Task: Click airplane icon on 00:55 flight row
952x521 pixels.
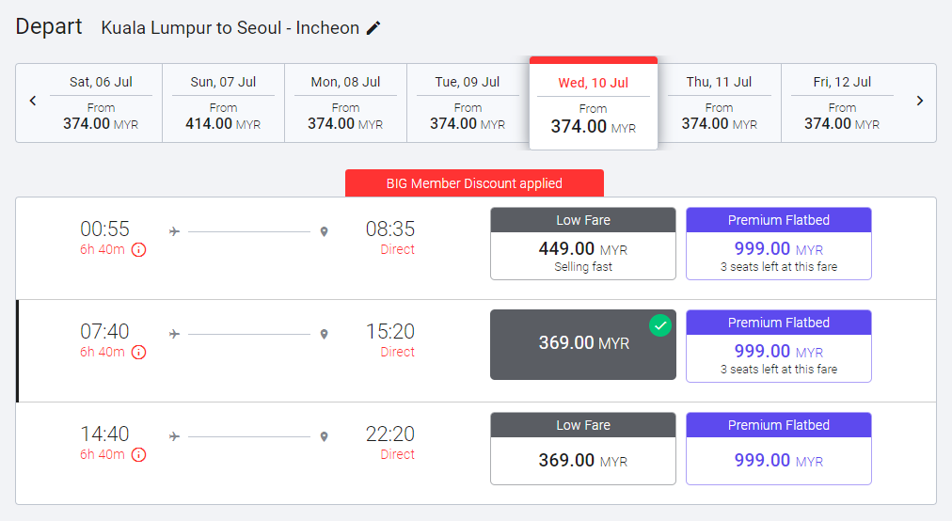Action: (x=174, y=230)
